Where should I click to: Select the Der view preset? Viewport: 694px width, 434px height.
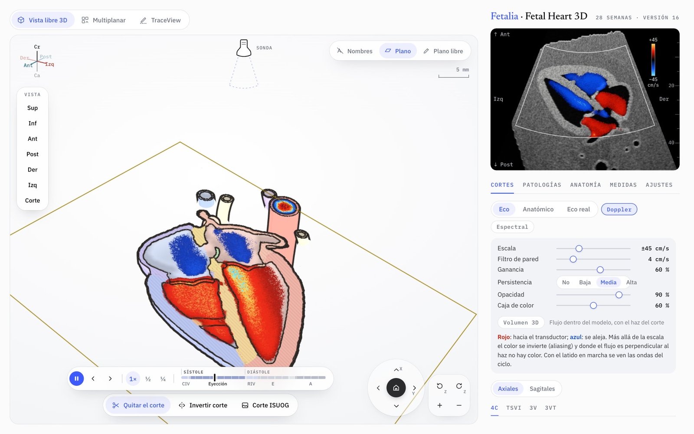33,170
